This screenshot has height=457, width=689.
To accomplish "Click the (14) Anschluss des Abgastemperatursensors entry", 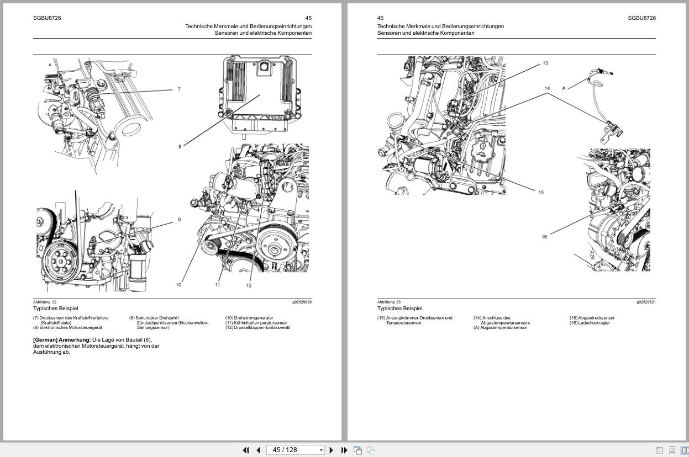I will click(502, 320).
